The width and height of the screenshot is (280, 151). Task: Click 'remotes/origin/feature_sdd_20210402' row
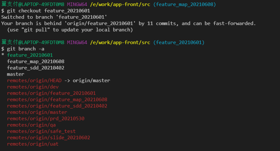[x=57, y=106]
